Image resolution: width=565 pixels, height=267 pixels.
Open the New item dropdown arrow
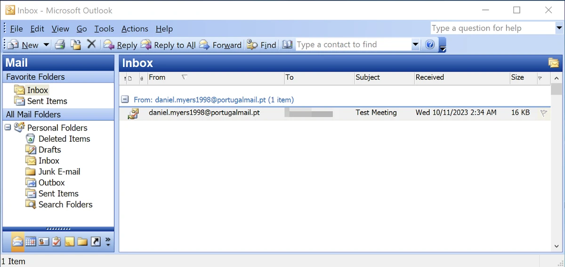(x=46, y=45)
